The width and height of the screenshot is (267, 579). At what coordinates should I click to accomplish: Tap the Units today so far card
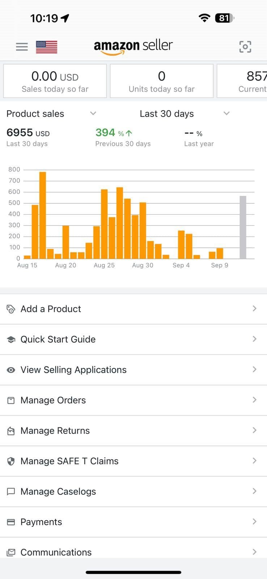pos(161,81)
